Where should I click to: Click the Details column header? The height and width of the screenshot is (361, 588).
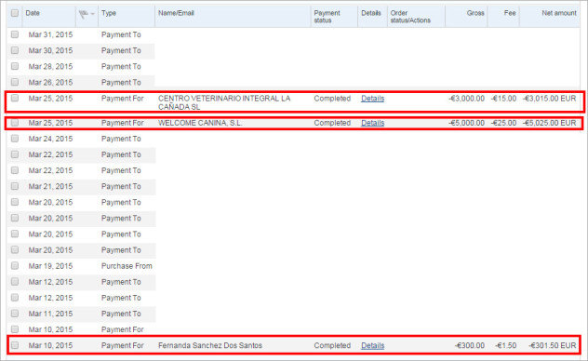[x=371, y=13]
